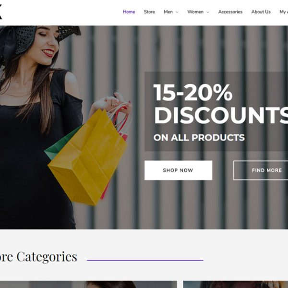Open the Accessories nav link
Screen dimensions: 288x288
(x=230, y=12)
